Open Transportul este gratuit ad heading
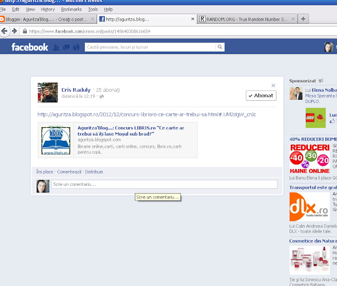This screenshot has width=337, height=286. point(313,187)
